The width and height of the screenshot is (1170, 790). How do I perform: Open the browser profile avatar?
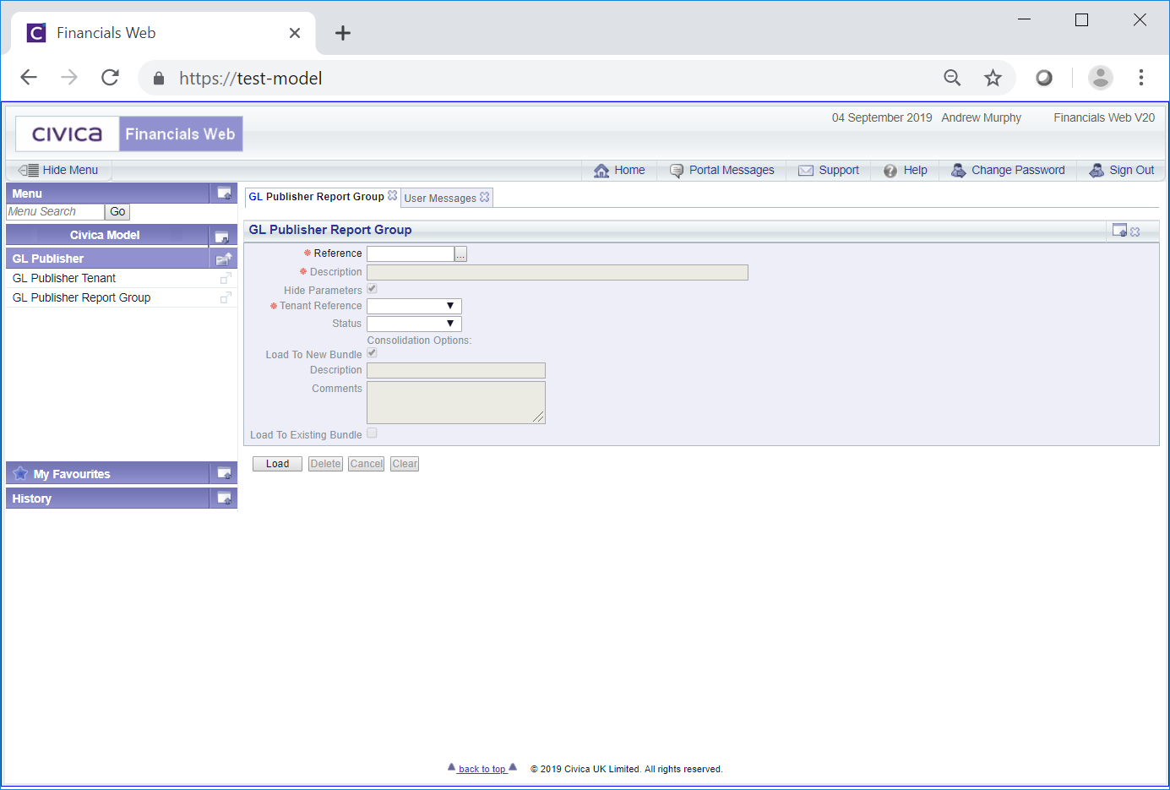(1100, 78)
